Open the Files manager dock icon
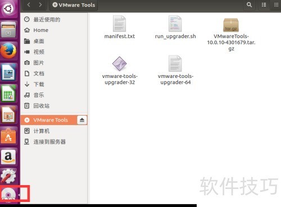281x207 pixels. coord(8,30)
